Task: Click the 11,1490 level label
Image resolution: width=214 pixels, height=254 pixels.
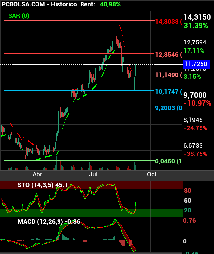Action: tap(169, 75)
